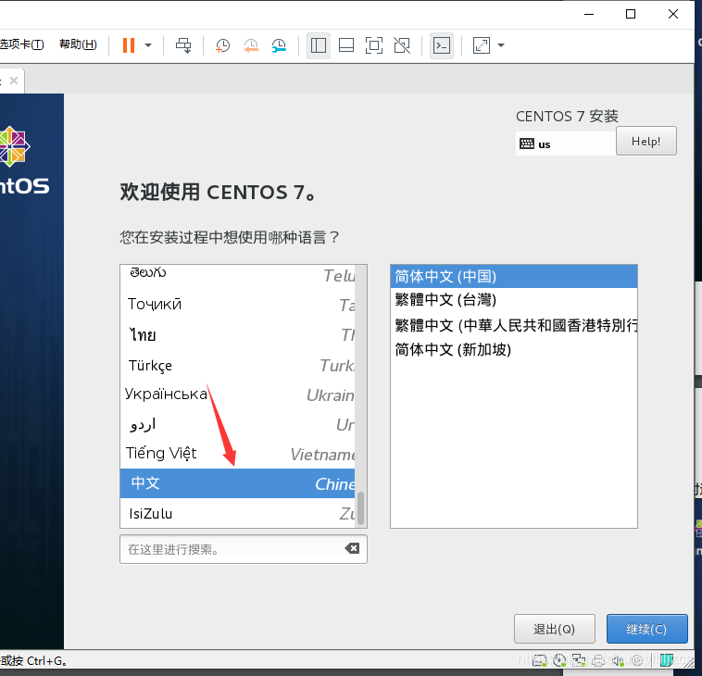Click the us keyboard layout indicator
Viewport: 702px width, 676px height.
[x=566, y=144]
